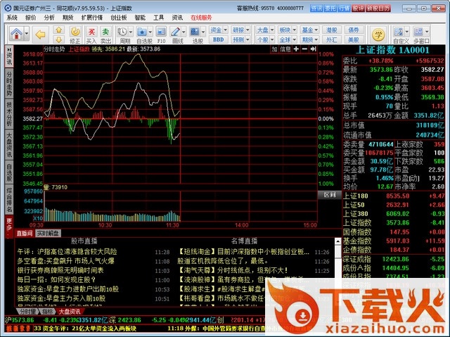Screen dimensions: 450x337
Task: Click the news panel scrollbar up arrow
Action: 337,241
